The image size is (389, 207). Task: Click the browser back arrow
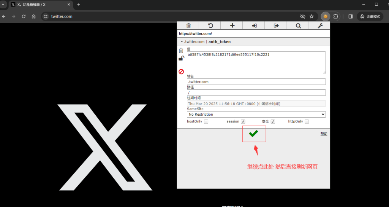(x=4, y=16)
